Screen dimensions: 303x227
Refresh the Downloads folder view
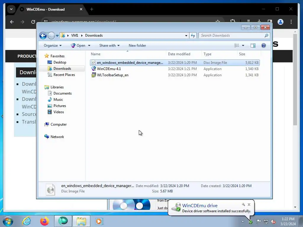click(x=193, y=35)
